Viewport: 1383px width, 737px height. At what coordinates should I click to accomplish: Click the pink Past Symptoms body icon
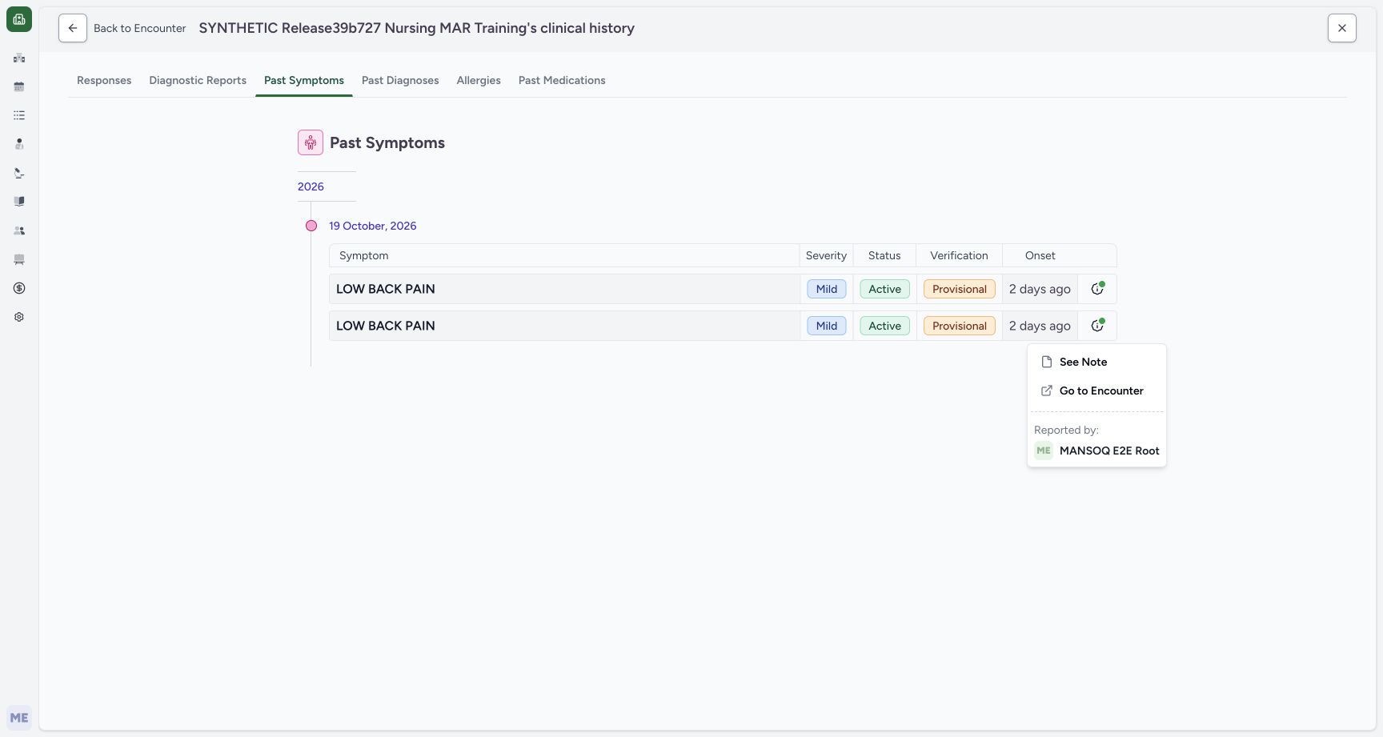coord(311,142)
